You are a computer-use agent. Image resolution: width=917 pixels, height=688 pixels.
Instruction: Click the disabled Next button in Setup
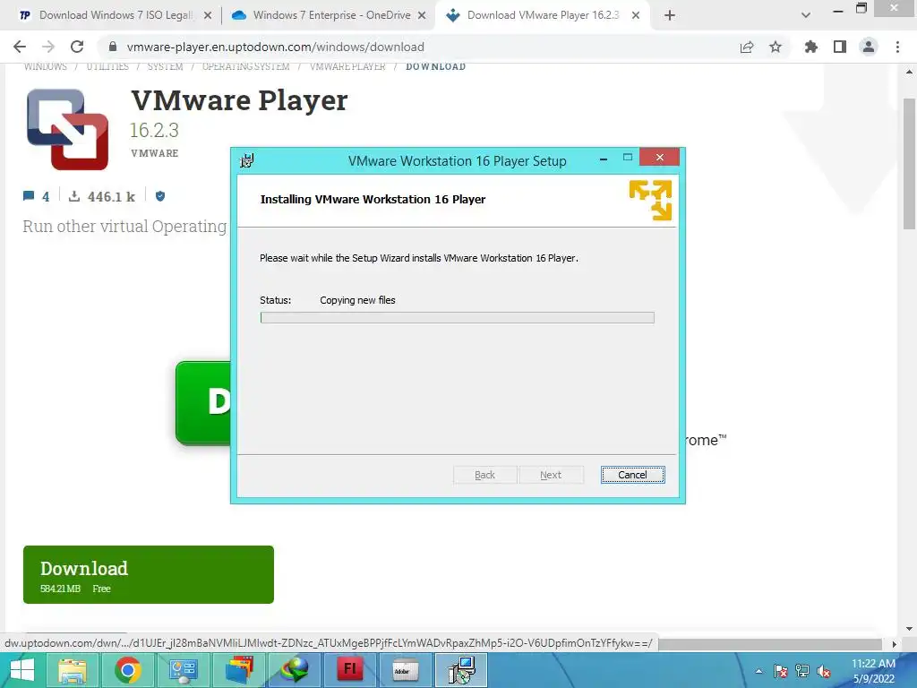(551, 475)
